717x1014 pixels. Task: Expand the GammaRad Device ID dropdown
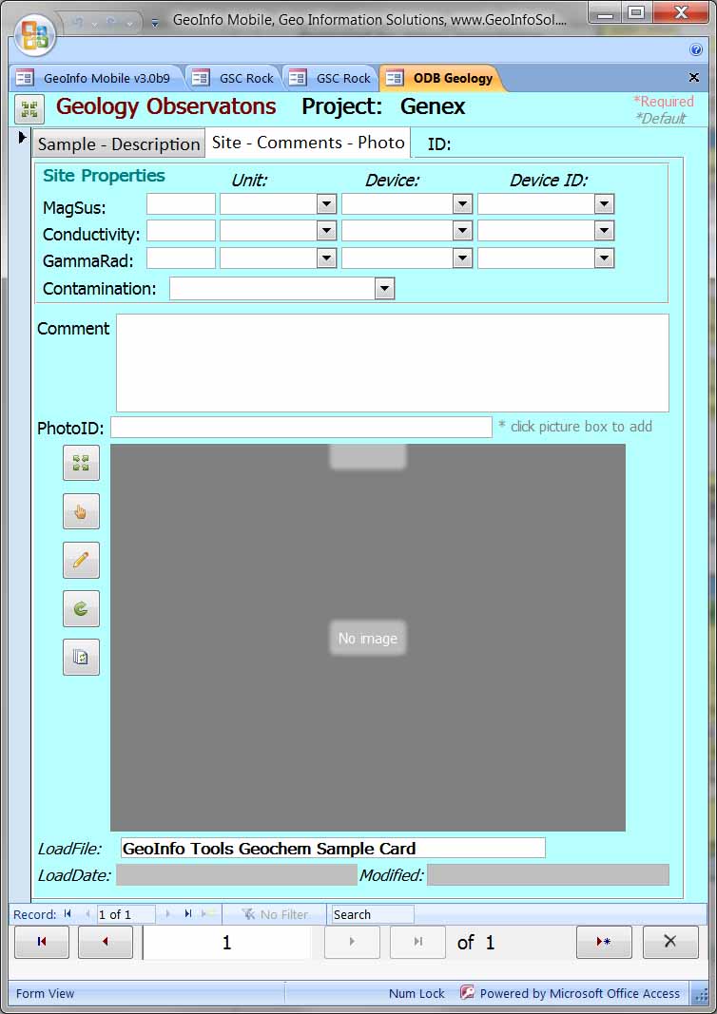tap(604, 258)
